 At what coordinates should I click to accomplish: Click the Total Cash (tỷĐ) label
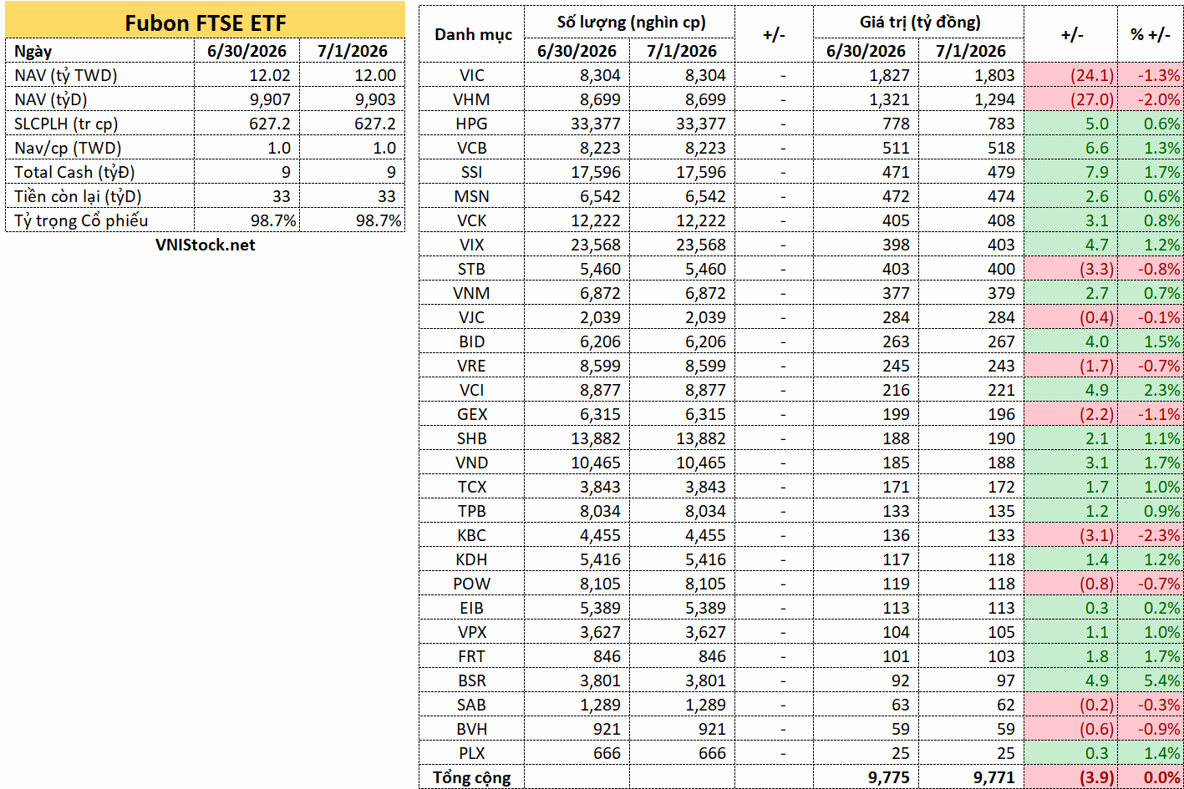(x=99, y=172)
